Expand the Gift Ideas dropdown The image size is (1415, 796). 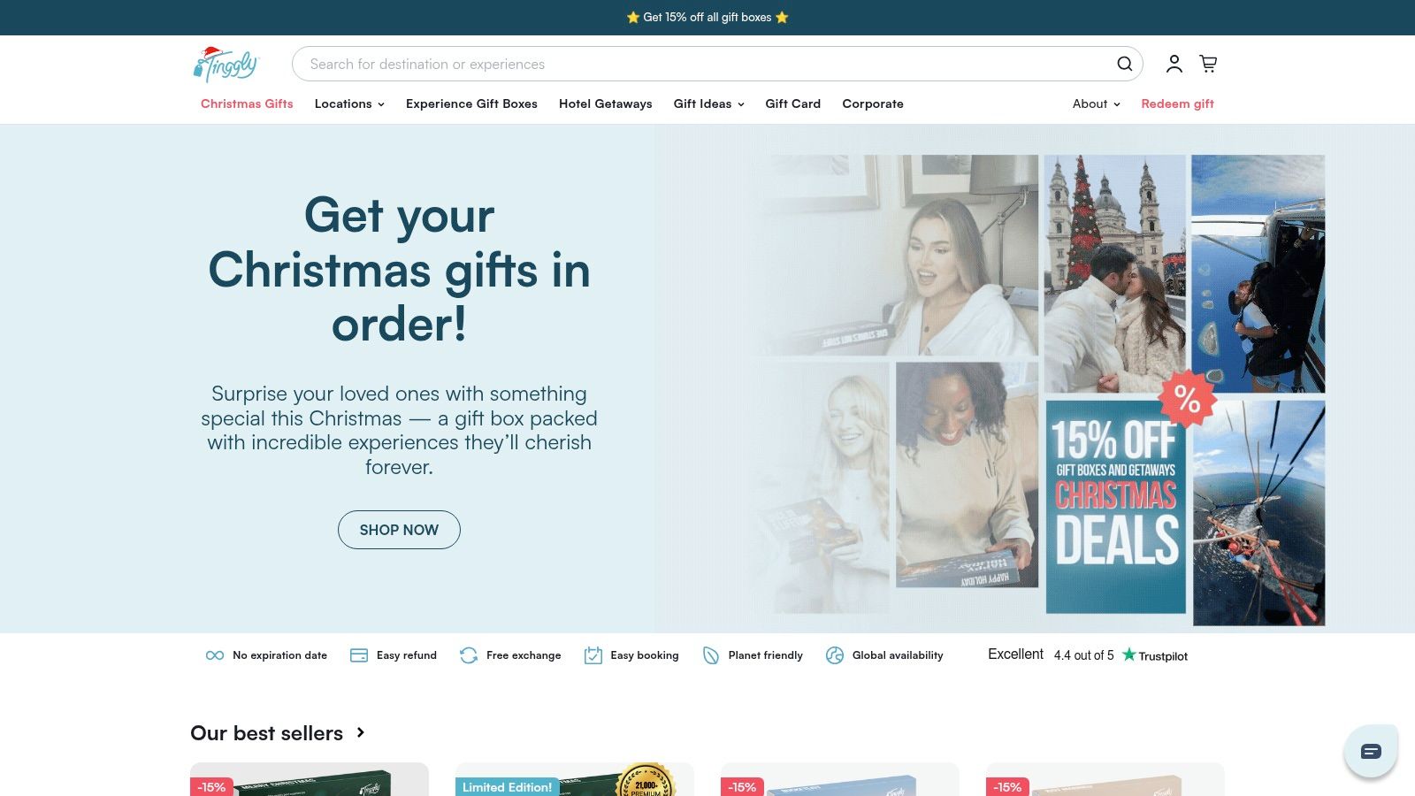[708, 103]
